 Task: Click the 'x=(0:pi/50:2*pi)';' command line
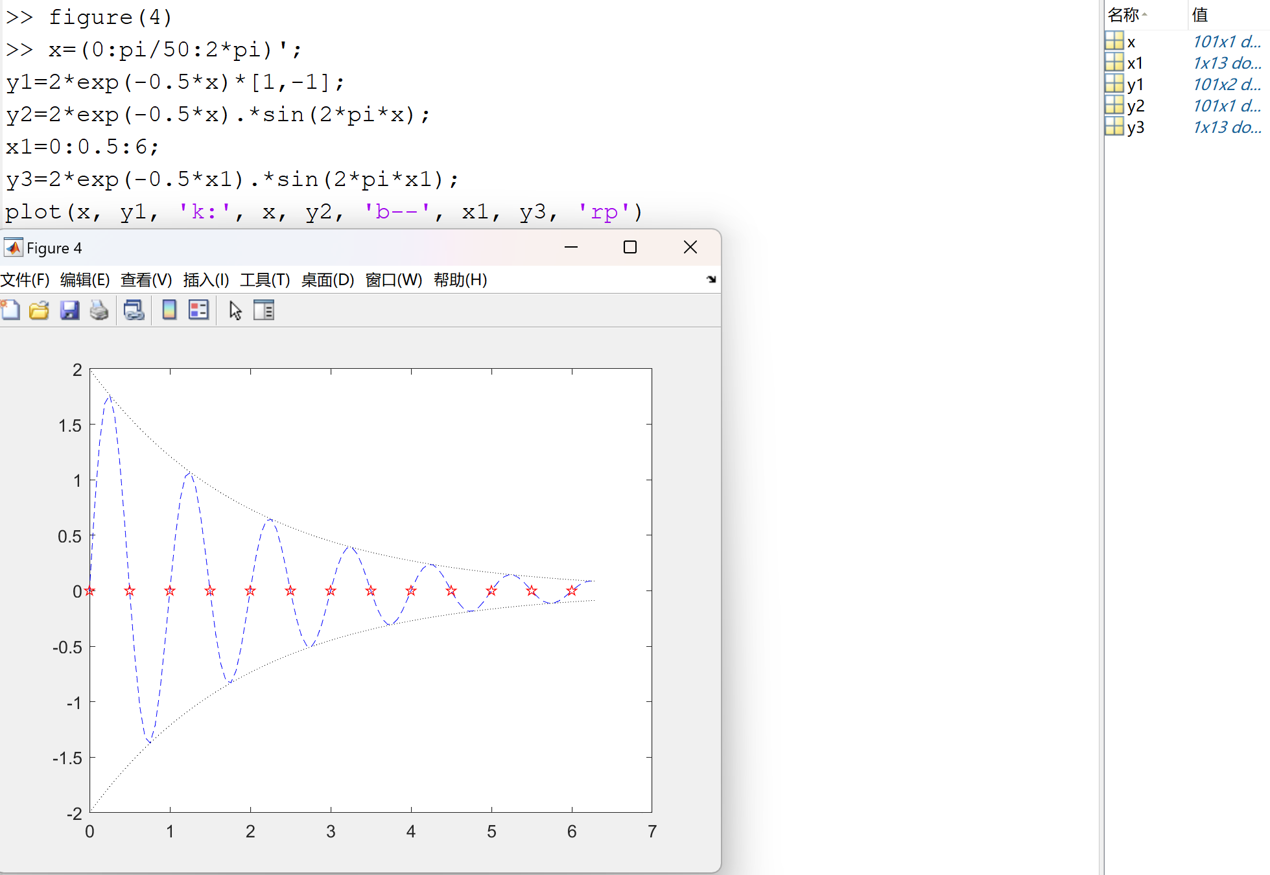[175, 49]
